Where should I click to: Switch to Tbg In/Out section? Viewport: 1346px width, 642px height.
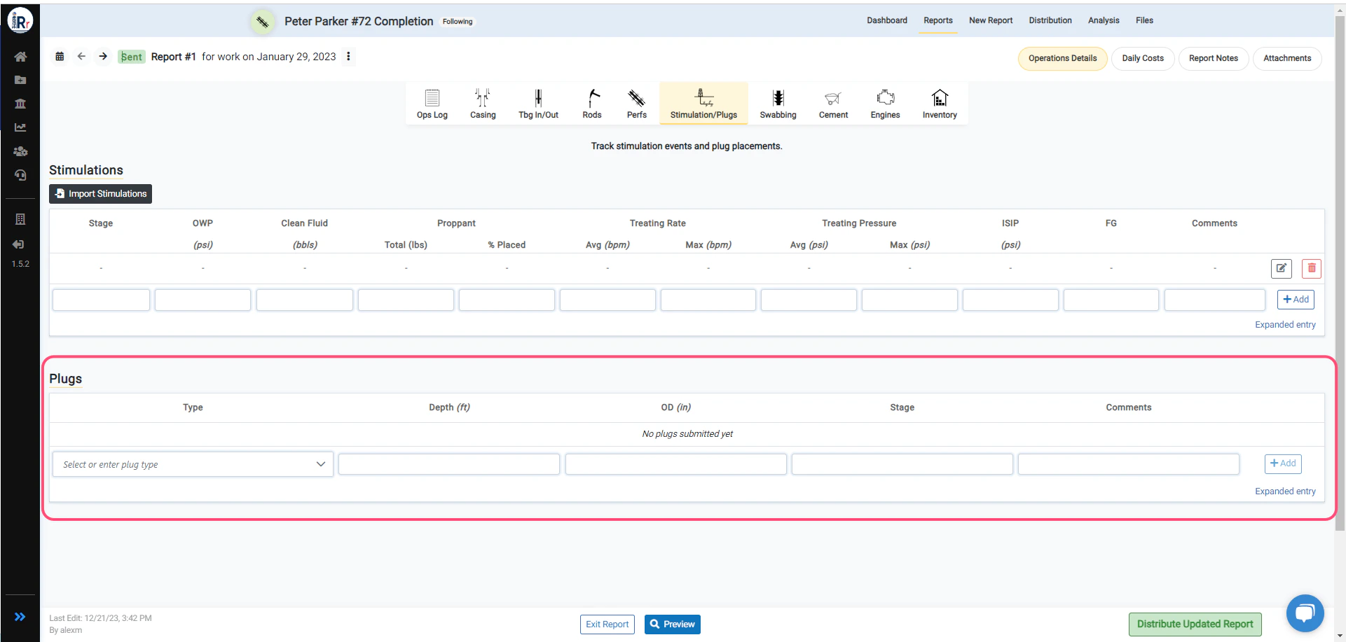click(x=538, y=104)
